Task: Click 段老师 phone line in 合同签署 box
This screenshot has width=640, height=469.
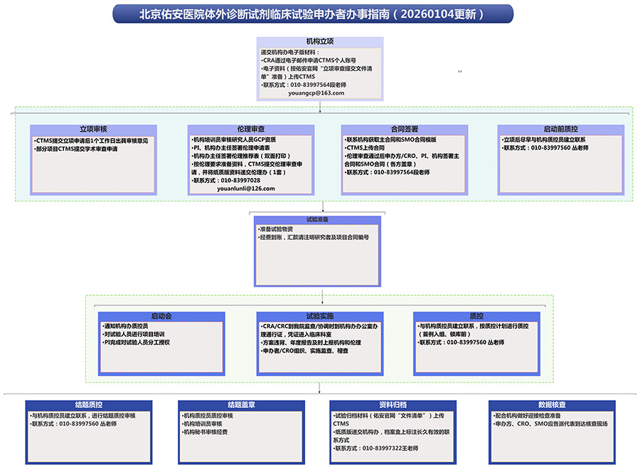Action: coord(387,172)
